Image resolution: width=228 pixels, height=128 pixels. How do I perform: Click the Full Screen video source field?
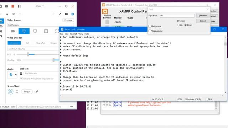click(x=40, y=25)
